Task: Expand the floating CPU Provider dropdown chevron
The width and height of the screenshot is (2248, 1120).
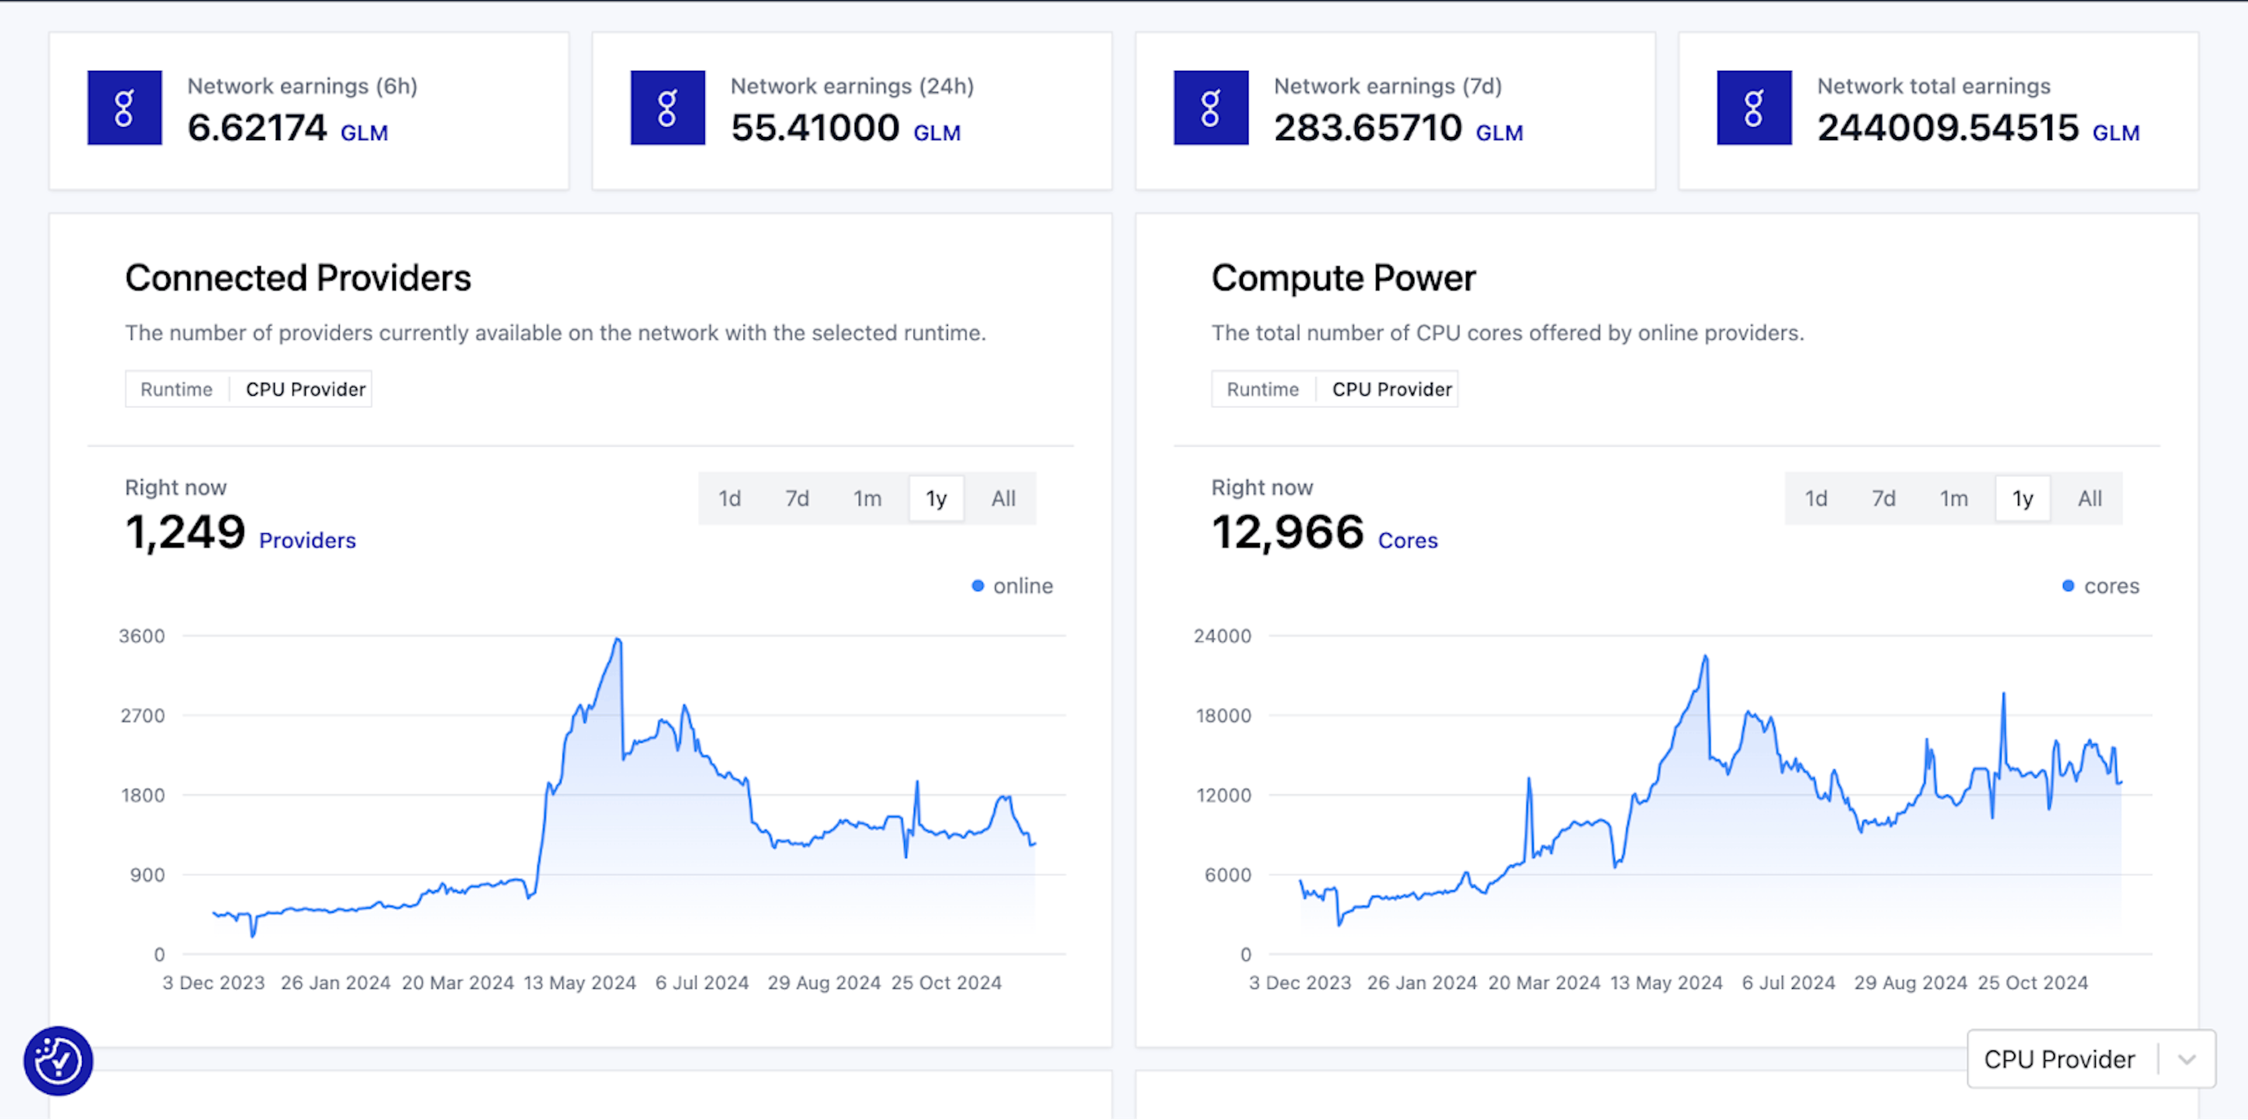Action: (2186, 1059)
